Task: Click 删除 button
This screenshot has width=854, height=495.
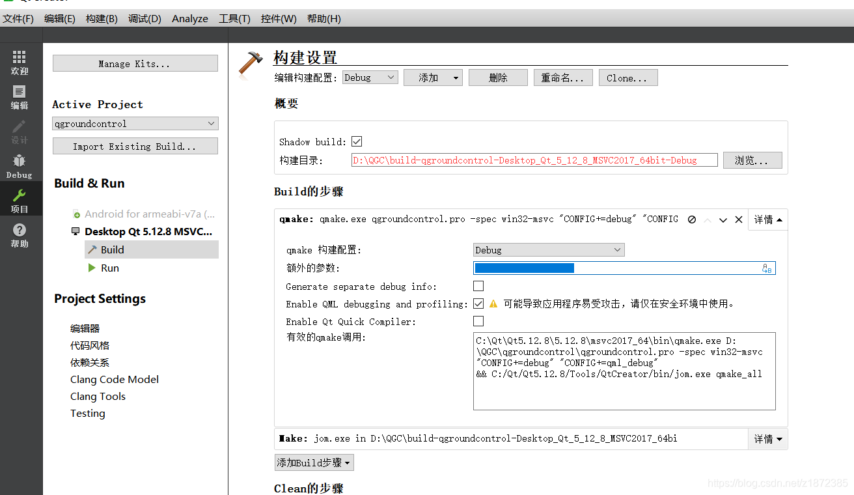Action: (498, 78)
